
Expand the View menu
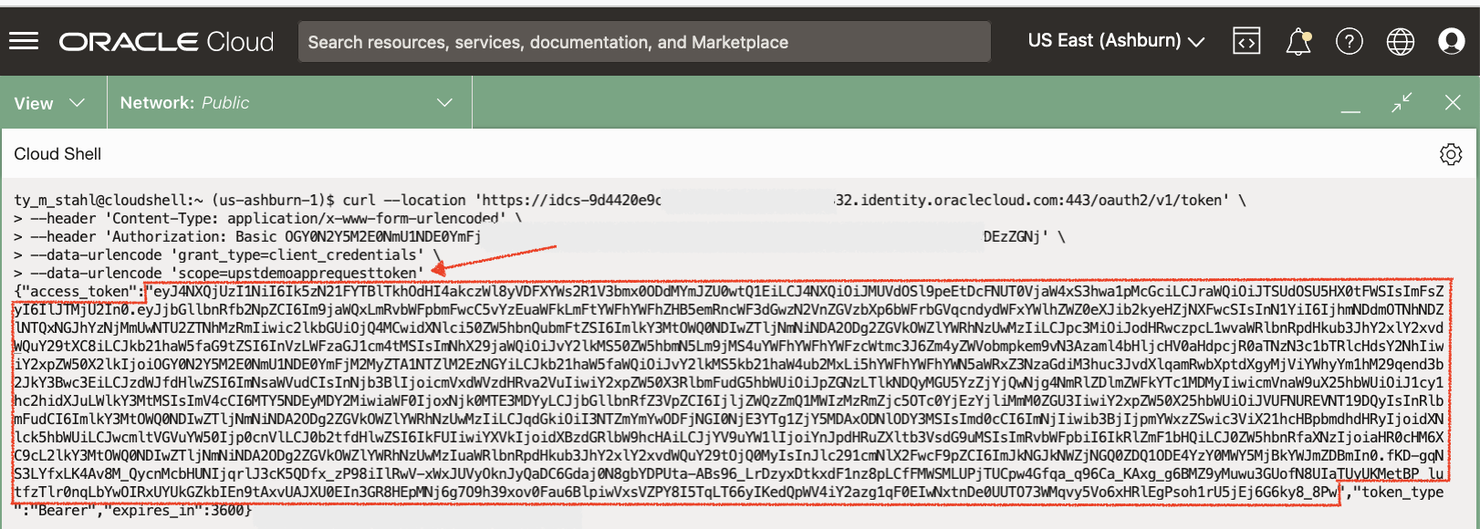click(x=49, y=103)
